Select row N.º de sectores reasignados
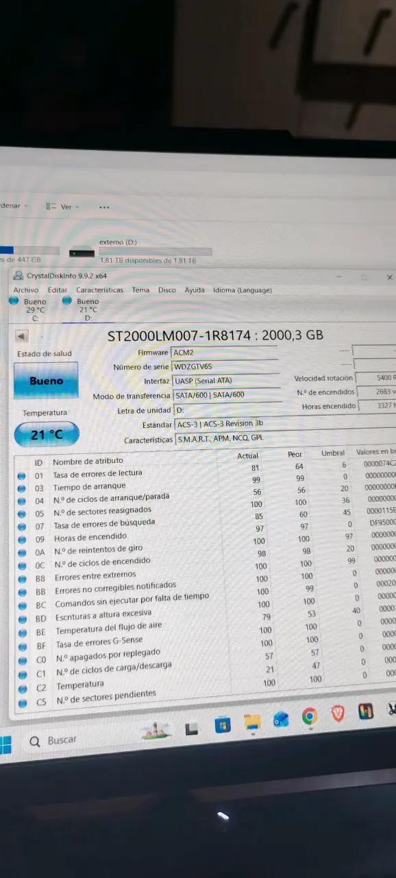 tap(205, 508)
